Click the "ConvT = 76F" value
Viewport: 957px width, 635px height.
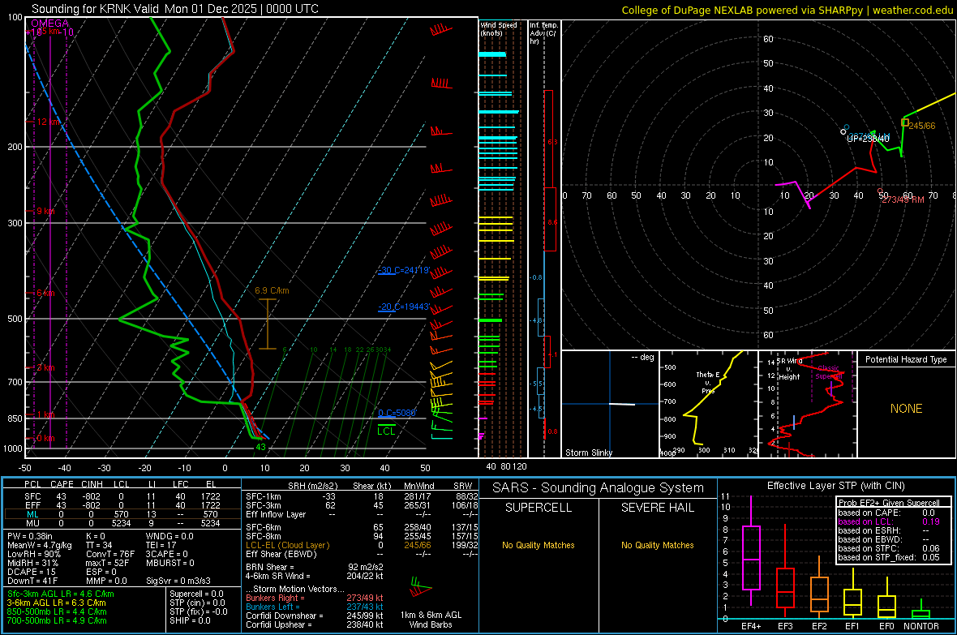110,554
